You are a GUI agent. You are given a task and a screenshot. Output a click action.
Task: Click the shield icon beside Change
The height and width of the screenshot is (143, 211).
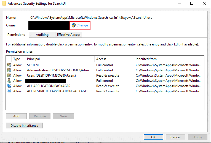(74, 25)
